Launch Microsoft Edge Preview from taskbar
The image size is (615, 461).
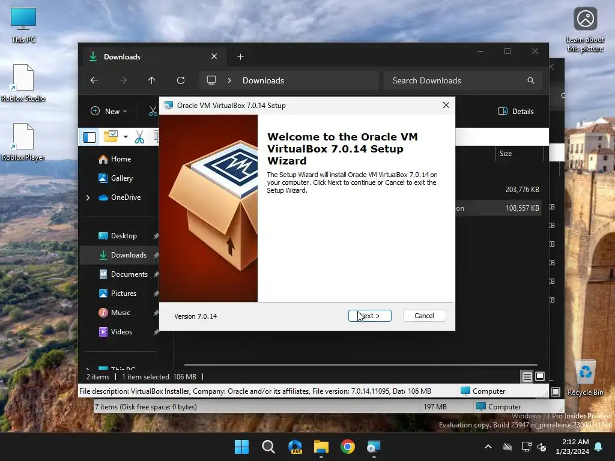click(x=295, y=447)
